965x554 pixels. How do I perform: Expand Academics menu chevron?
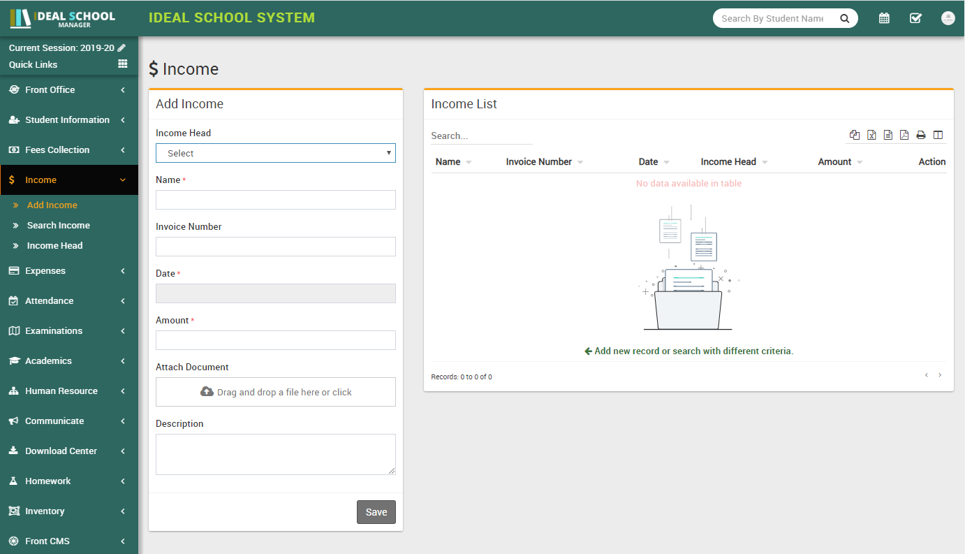click(x=123, y=360)
